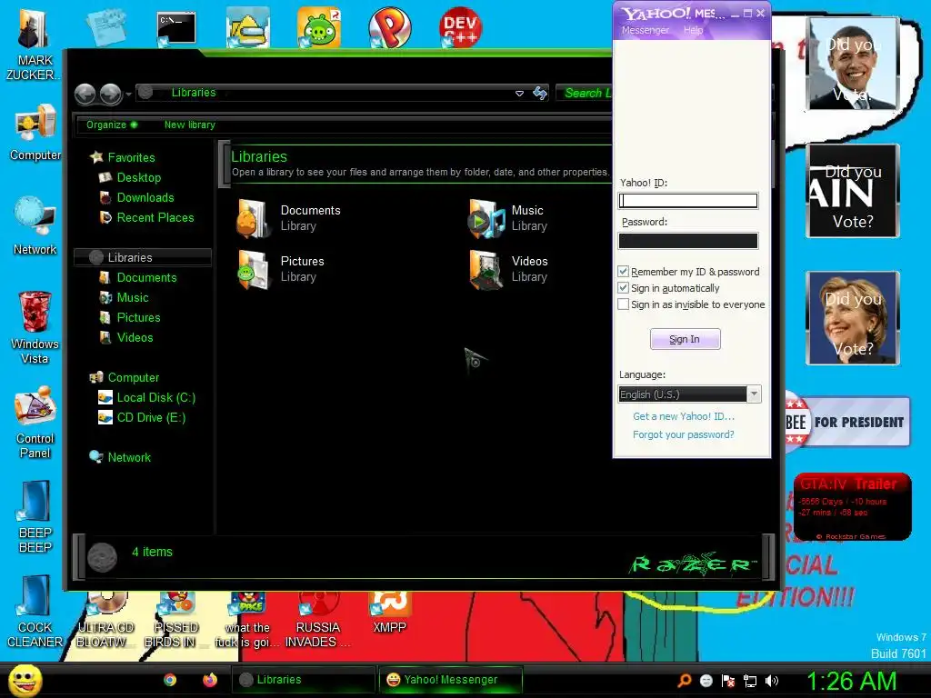Screen dimensions: 931x698
Task: Select Favorites in the navigation pane
Action: [x=131, y=157]
